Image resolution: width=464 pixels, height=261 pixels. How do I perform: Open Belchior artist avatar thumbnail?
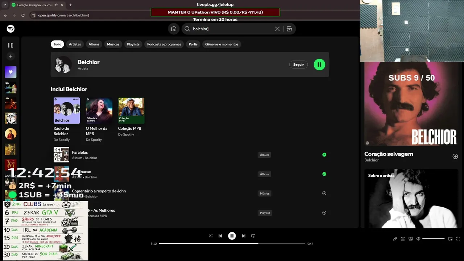tap(63, 65)
